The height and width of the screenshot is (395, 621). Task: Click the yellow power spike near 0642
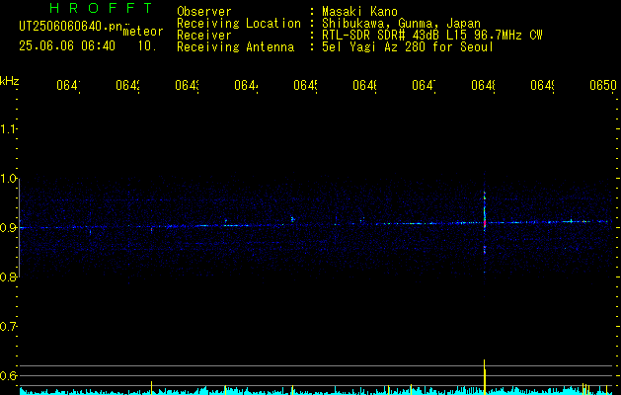click(x=151, y=387)
